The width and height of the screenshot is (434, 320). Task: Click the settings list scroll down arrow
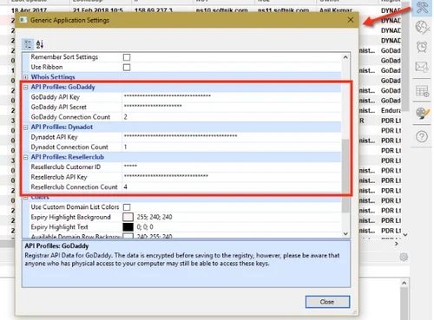[345, 233]
